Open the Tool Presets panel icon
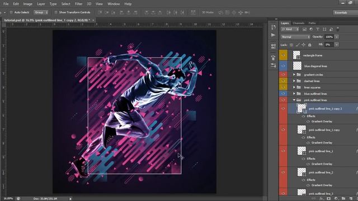The image size is (358, 201). (274, 66)
